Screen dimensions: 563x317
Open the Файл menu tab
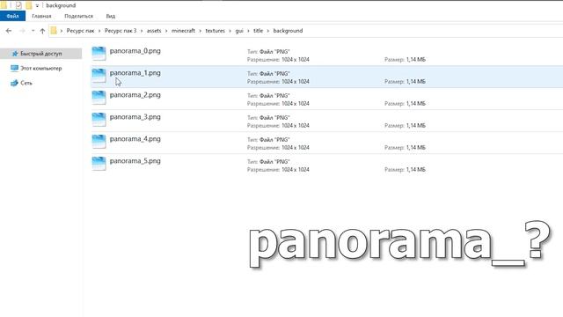point(12,16)
